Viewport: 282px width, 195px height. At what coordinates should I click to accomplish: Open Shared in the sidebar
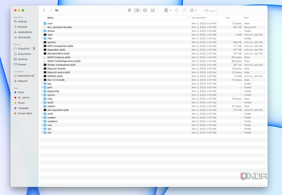(x=22, y=65)
